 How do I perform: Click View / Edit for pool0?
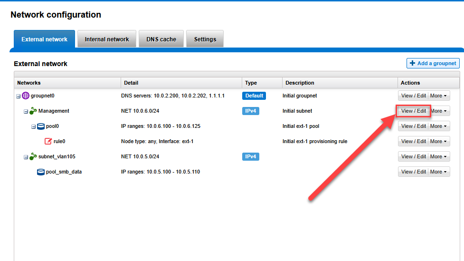click(x=413, y=126)
